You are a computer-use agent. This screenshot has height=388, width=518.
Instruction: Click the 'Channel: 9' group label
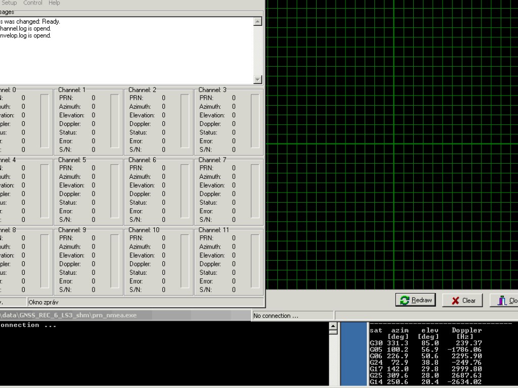[72, 230]
